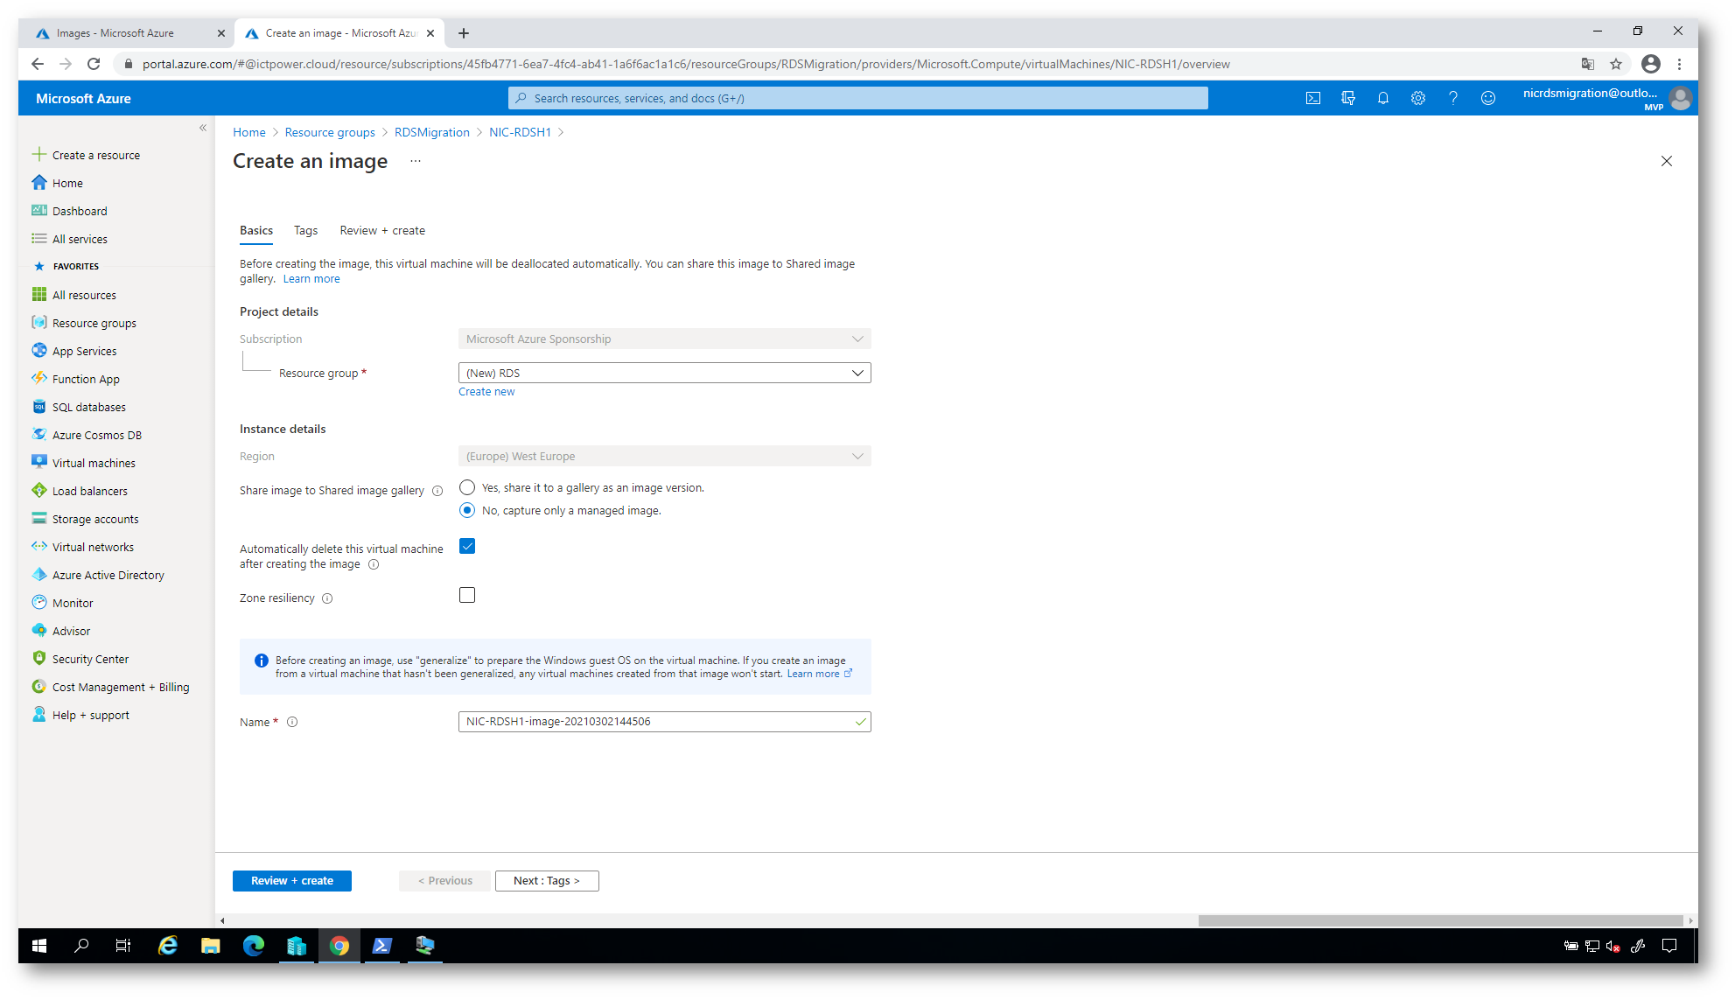The width and height of the screenshot is (1735, 1000).
Task: Open Storage accounts in the sidebar
Action: (95, 519)
